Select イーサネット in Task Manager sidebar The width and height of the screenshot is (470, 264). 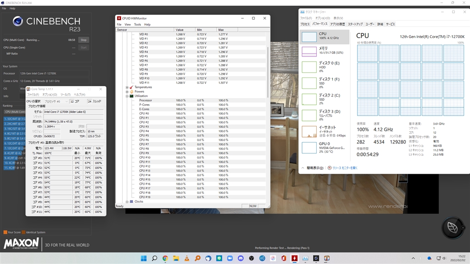point(325,132)
